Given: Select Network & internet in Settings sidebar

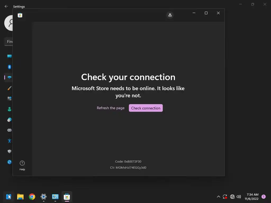Looking at the screenshot, I should 9,77.
